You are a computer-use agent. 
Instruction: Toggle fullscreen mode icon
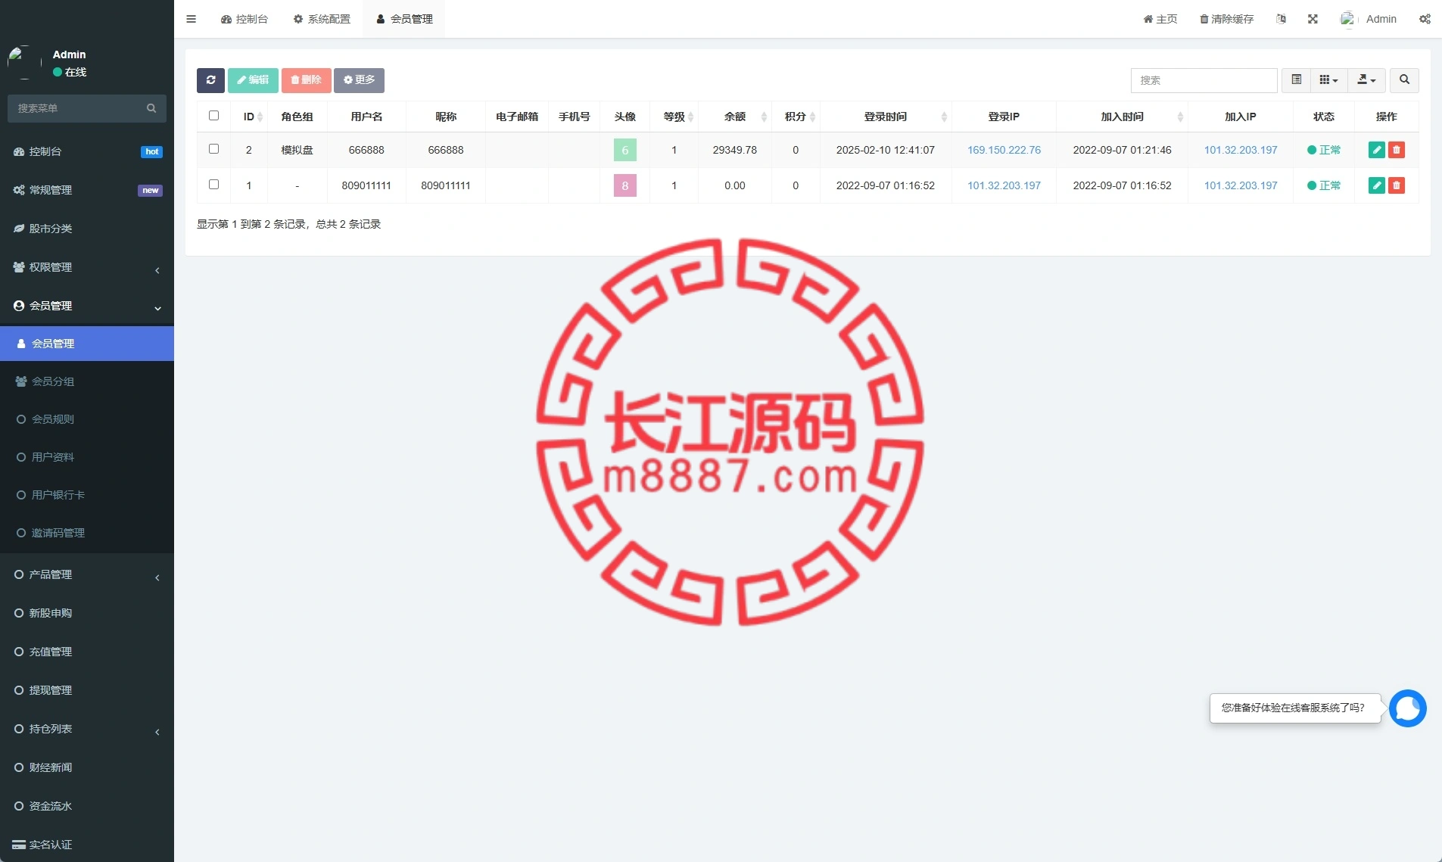(x=1313, y=19)
